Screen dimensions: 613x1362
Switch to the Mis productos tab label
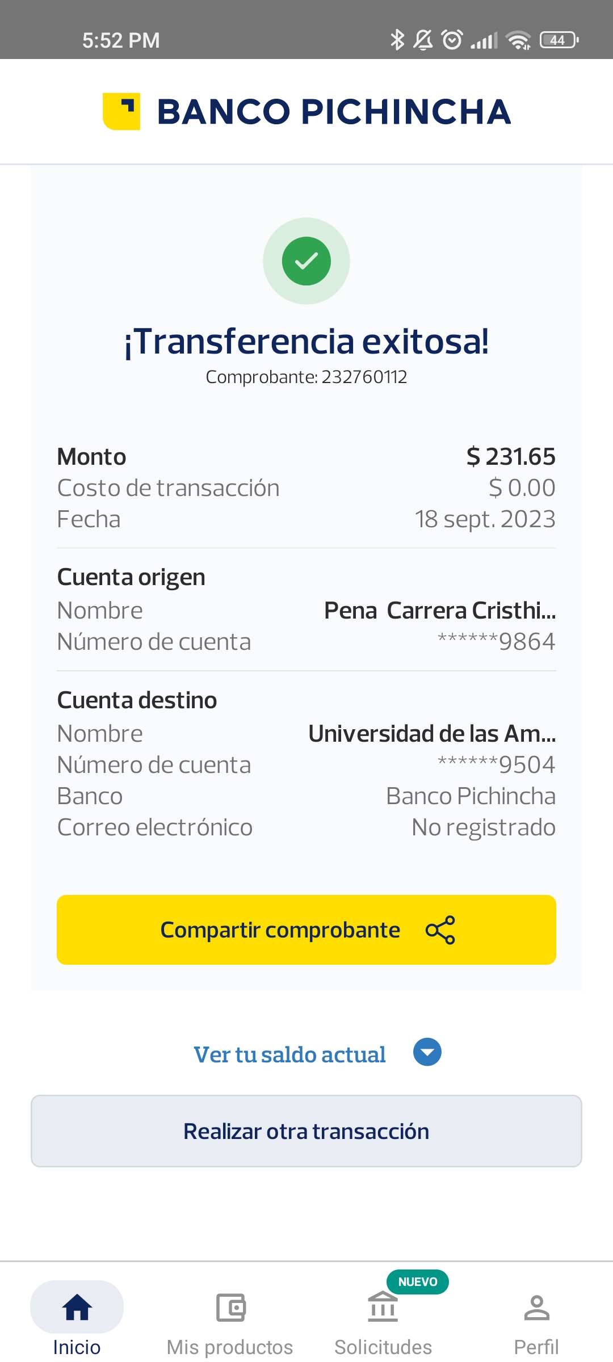point(230,1347)
